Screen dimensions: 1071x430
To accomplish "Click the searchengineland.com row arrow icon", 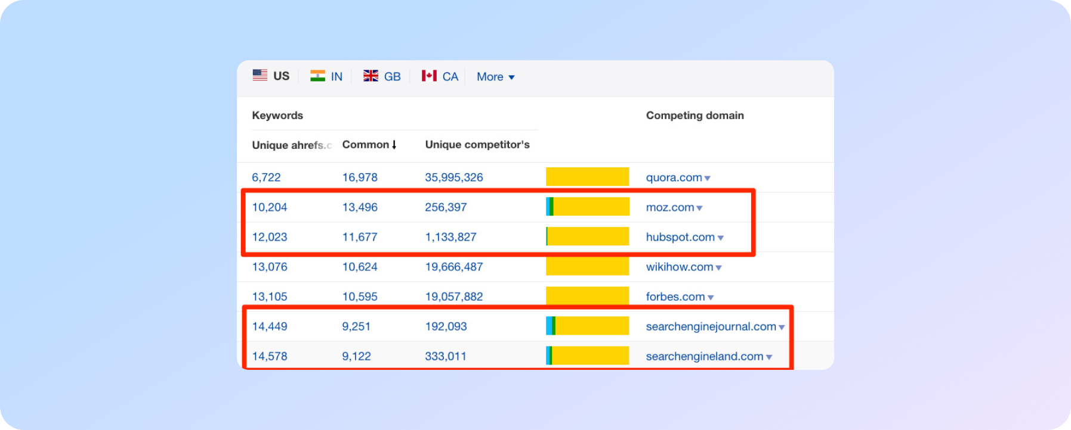I will [x=769, y=357].
